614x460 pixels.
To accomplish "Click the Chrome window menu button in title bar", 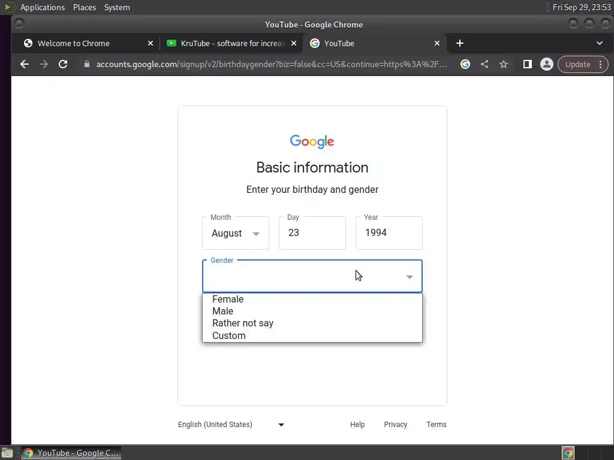I will (x=19, y=24).
